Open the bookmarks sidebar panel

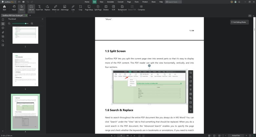3,20
